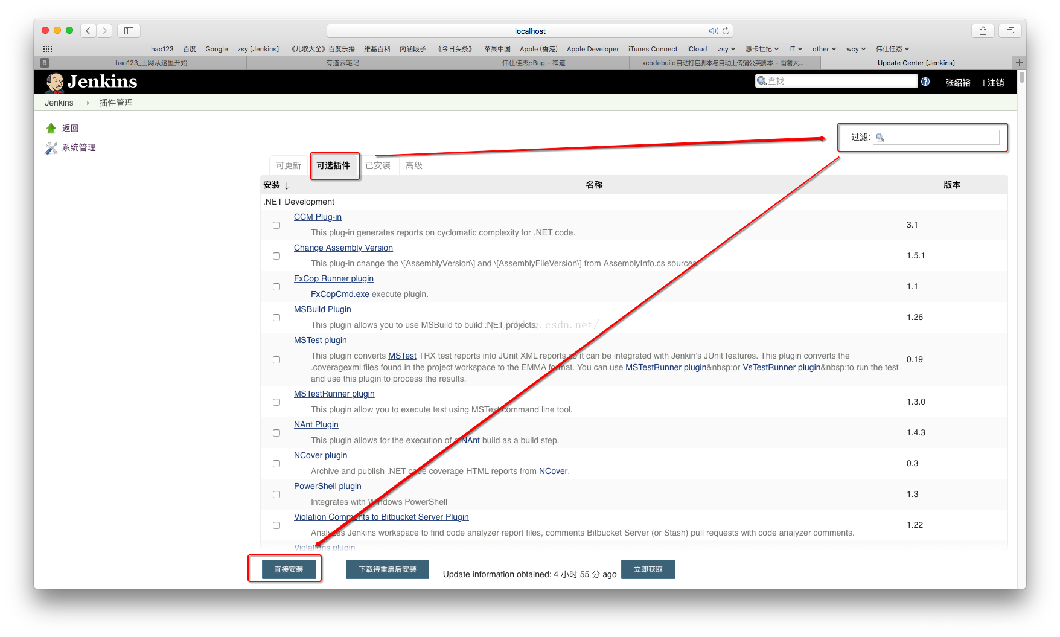Open the iTunes Connect bookmark

[653, 49]
